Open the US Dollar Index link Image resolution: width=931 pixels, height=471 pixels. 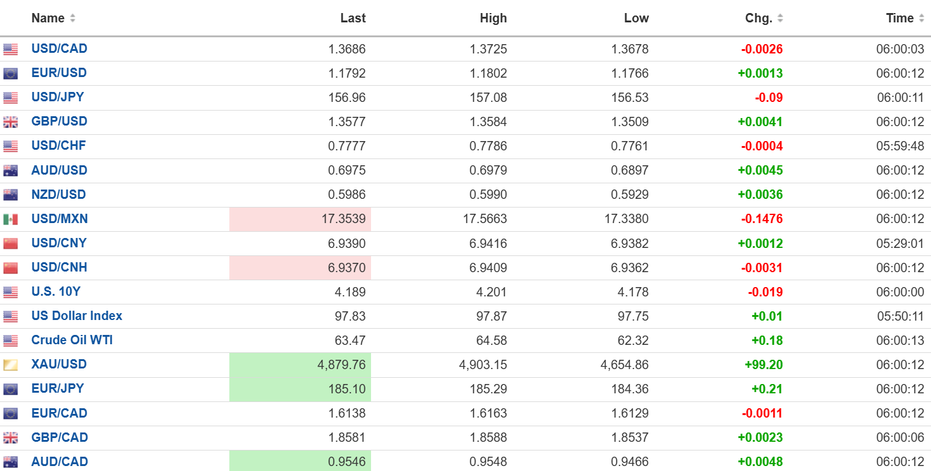click(x=77, y=316)
